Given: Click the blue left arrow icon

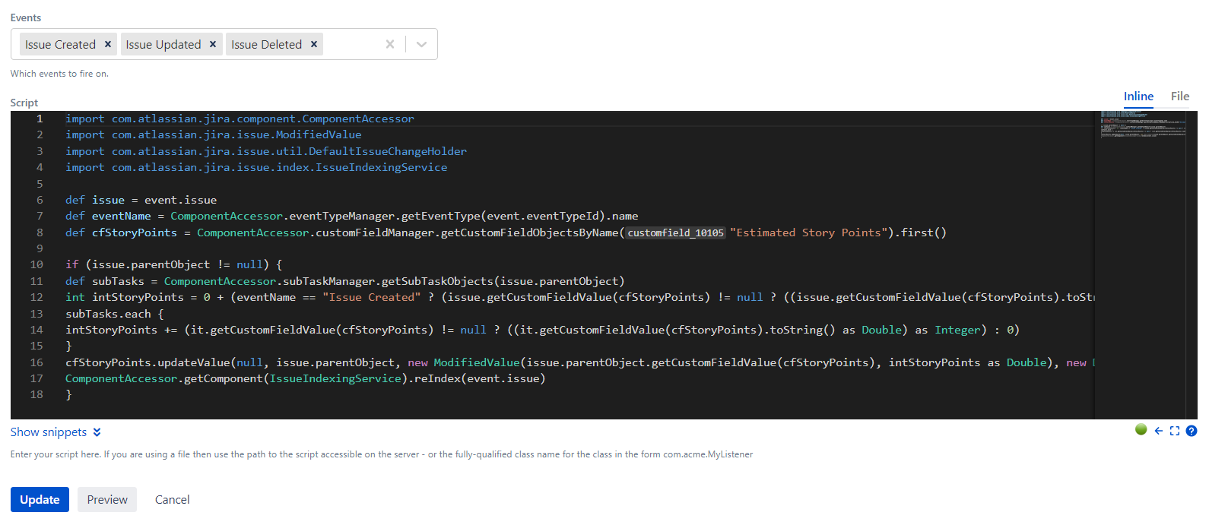Looking at the screenshot, I should pyautogui.click(x=1158, y=431).
